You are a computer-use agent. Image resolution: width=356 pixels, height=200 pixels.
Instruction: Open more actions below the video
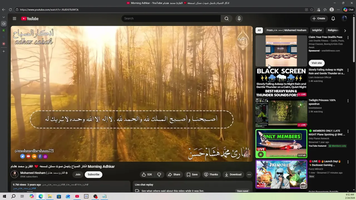(249, 174)
